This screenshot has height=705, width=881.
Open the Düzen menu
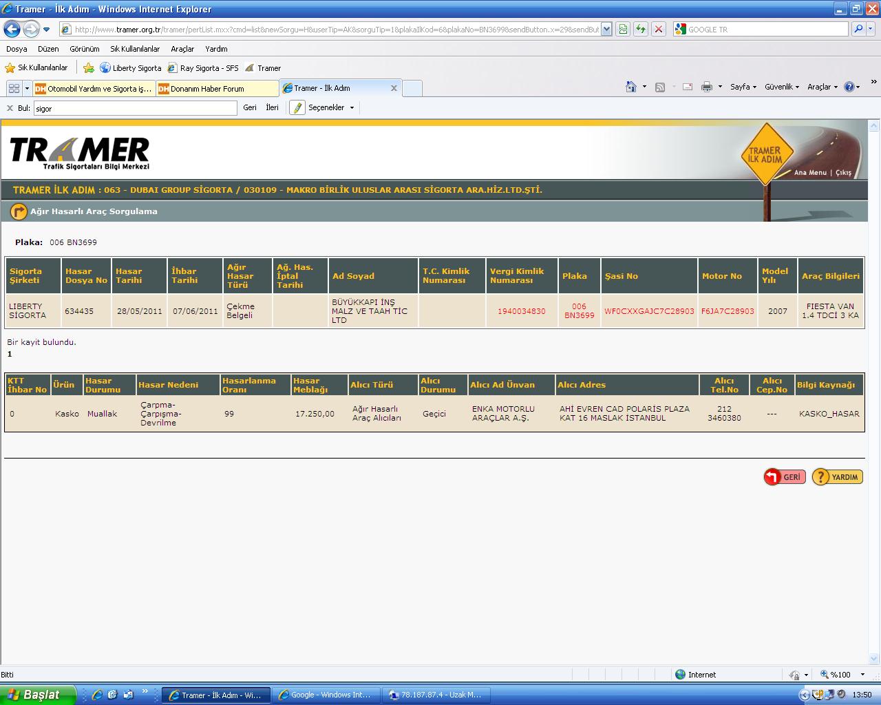[x=48, y=49]
